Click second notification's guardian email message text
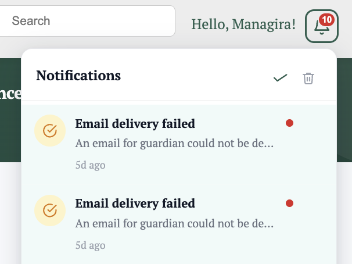The width and height of the screenshot is (352, 264). (x=174, y=223)
